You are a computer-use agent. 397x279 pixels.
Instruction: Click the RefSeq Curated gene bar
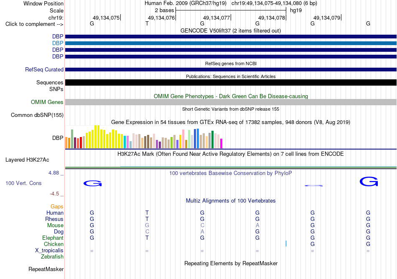(x=231, y=70)
